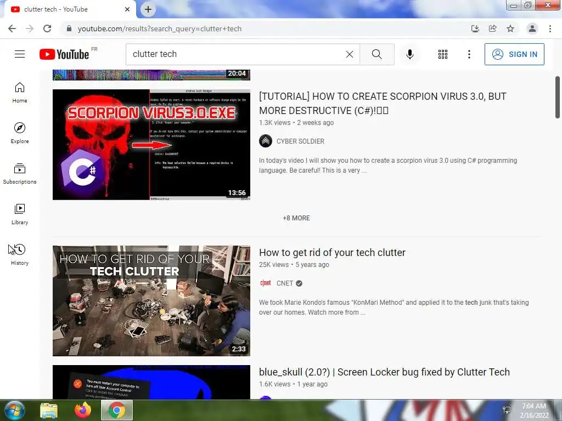Open 'How to get rid of your tech clutter' title
The image size is (562, 421).
tap(332, 252)
